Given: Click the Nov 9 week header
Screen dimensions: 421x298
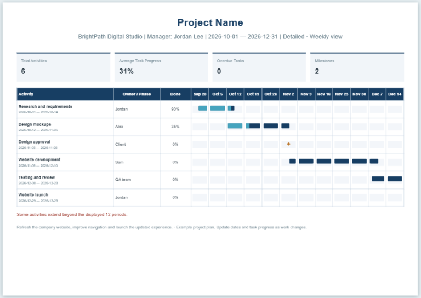Looking at the screenshot, I should pos(306,94).
